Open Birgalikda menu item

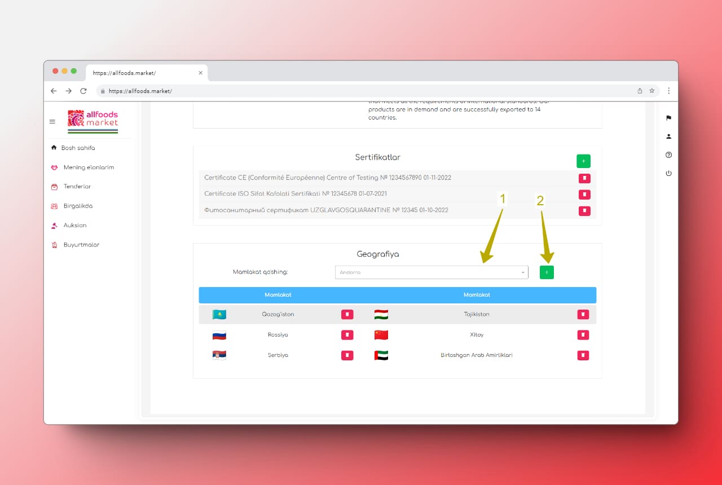[78, 206]
